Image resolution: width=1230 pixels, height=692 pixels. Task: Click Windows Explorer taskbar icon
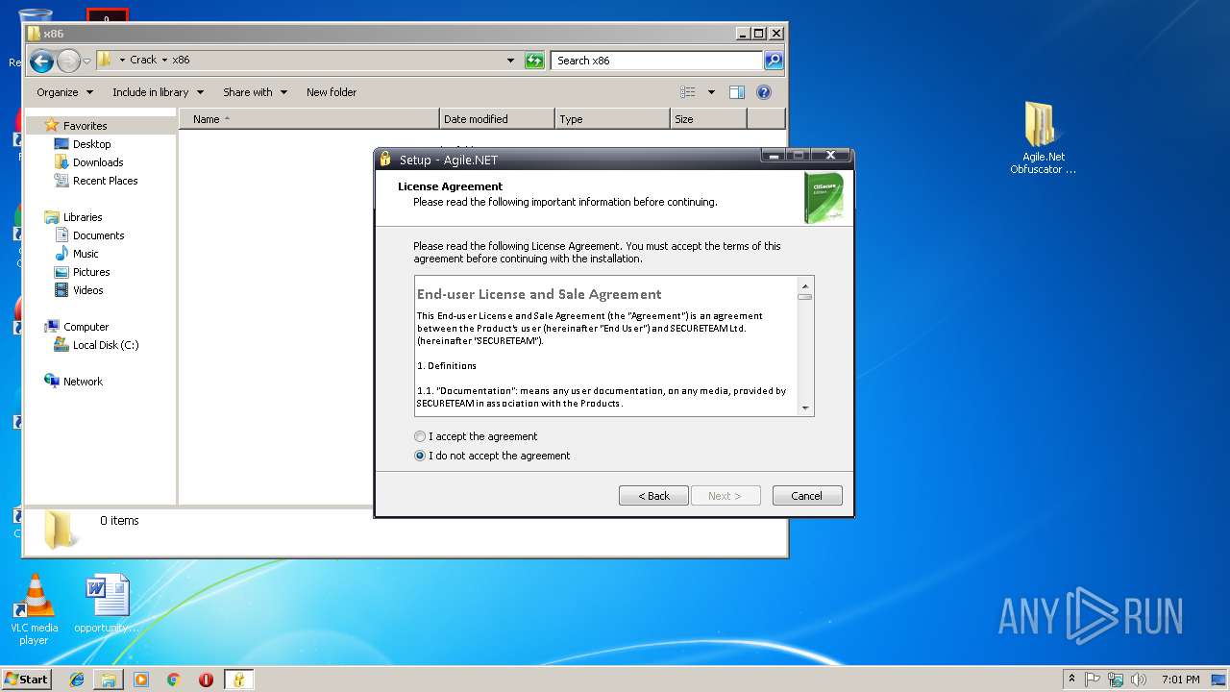(x=109, y=680)
